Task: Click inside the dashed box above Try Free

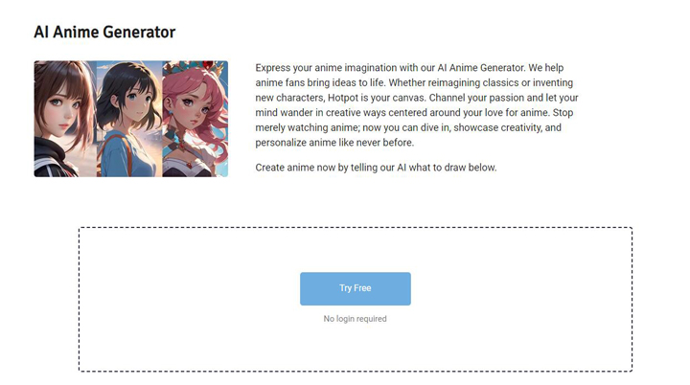Action: click(356, 249)
